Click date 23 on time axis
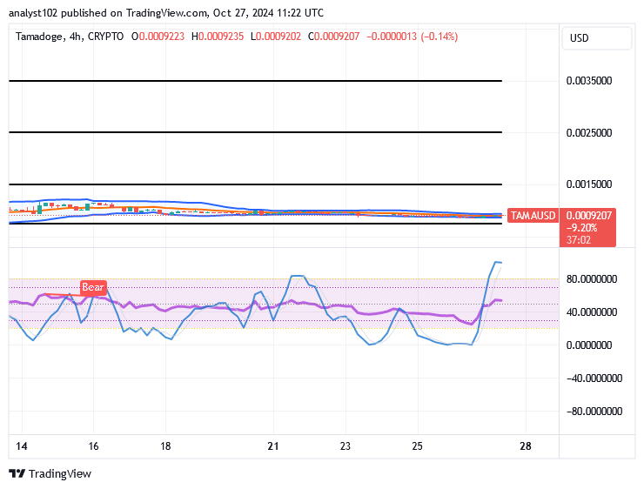644x489 pixels. [345, 445]
